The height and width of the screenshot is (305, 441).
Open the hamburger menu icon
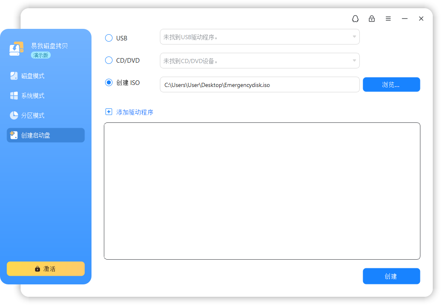click(x=388, y=19)
